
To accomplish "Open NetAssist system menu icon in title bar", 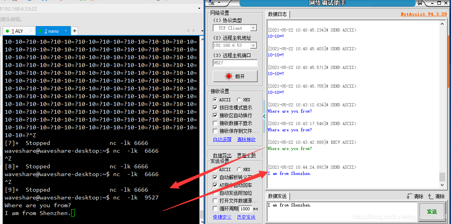I will [x=212, y=3].
